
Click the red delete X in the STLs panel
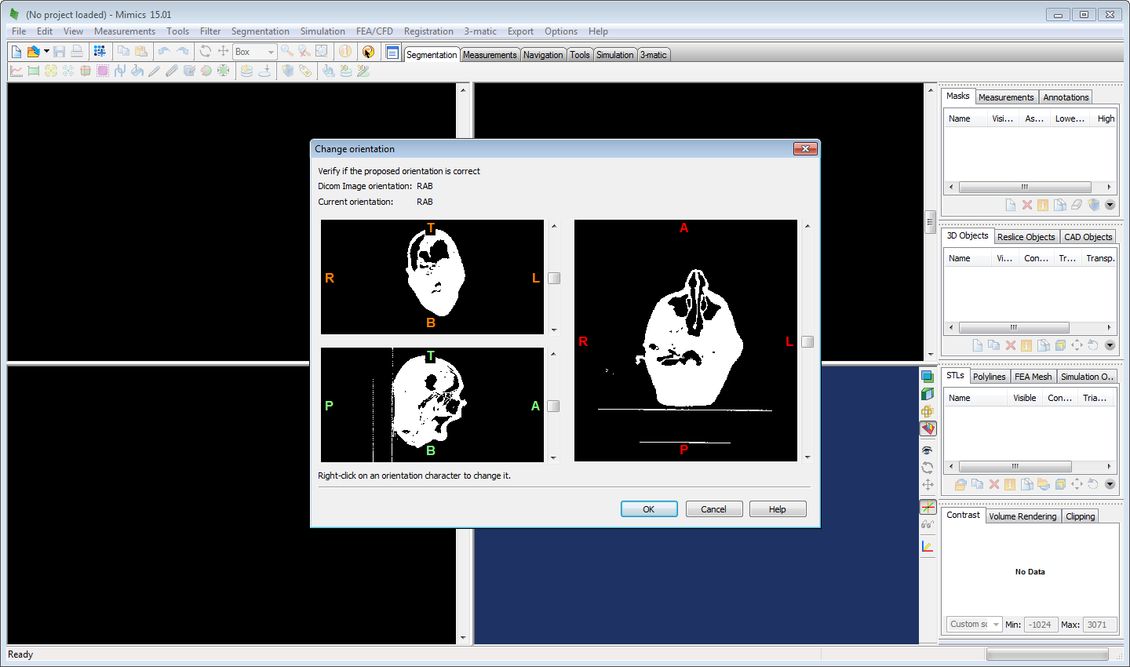[993, 484]
